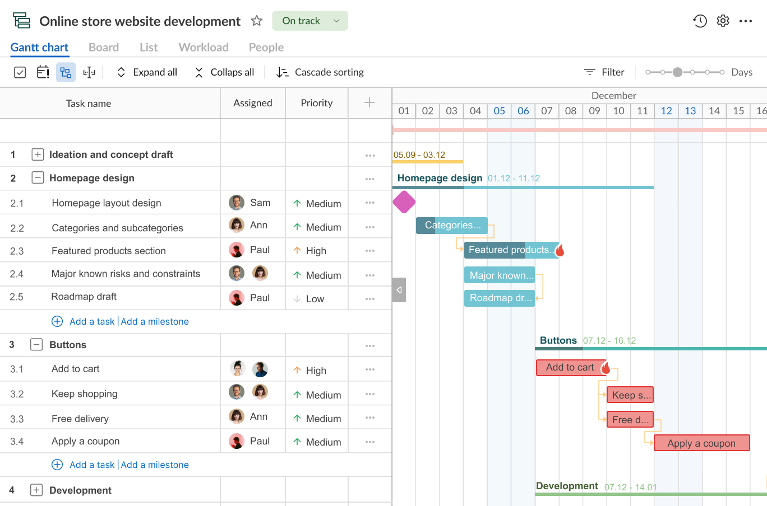Click the project history clock icon
This screenshot has width=767, height=506.
[700, 21]
